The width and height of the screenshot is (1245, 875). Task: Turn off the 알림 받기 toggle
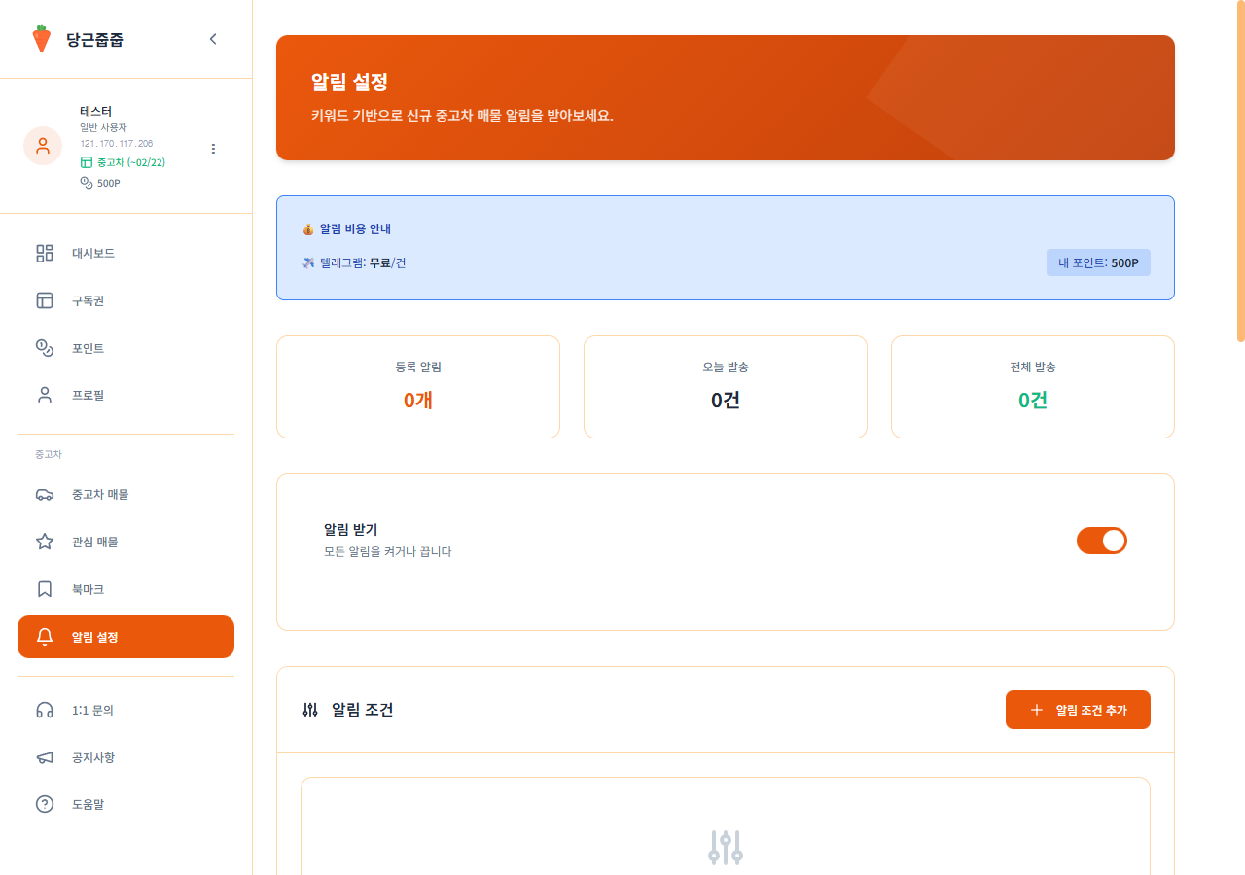[x=1102, y=541]
